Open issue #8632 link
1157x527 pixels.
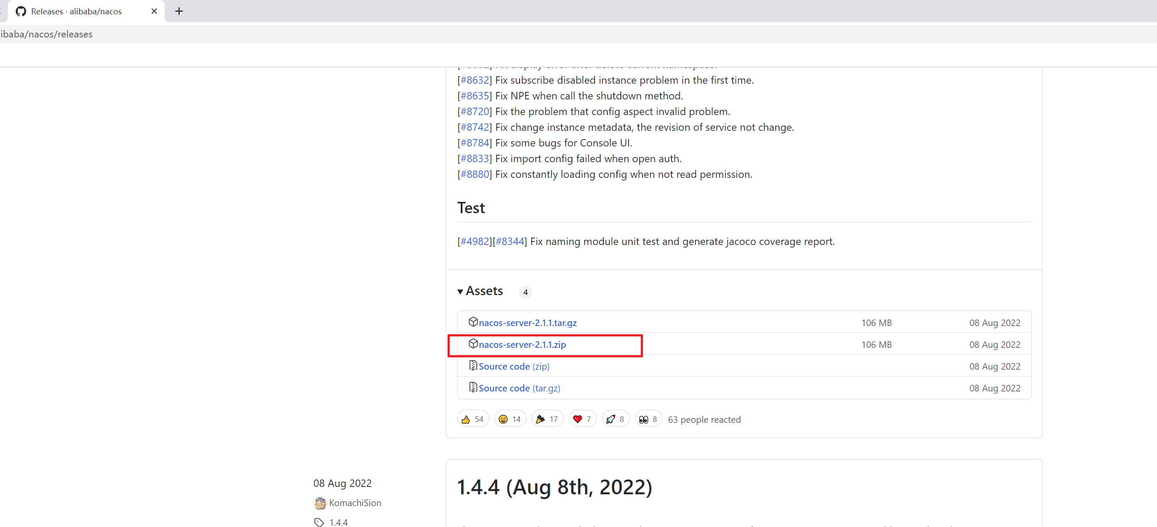coord(475,80)
